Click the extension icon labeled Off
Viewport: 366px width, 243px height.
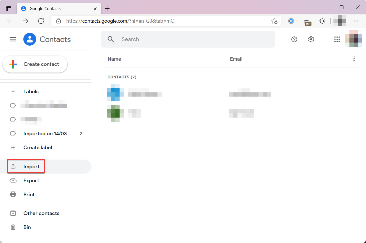tap(307, 22)
